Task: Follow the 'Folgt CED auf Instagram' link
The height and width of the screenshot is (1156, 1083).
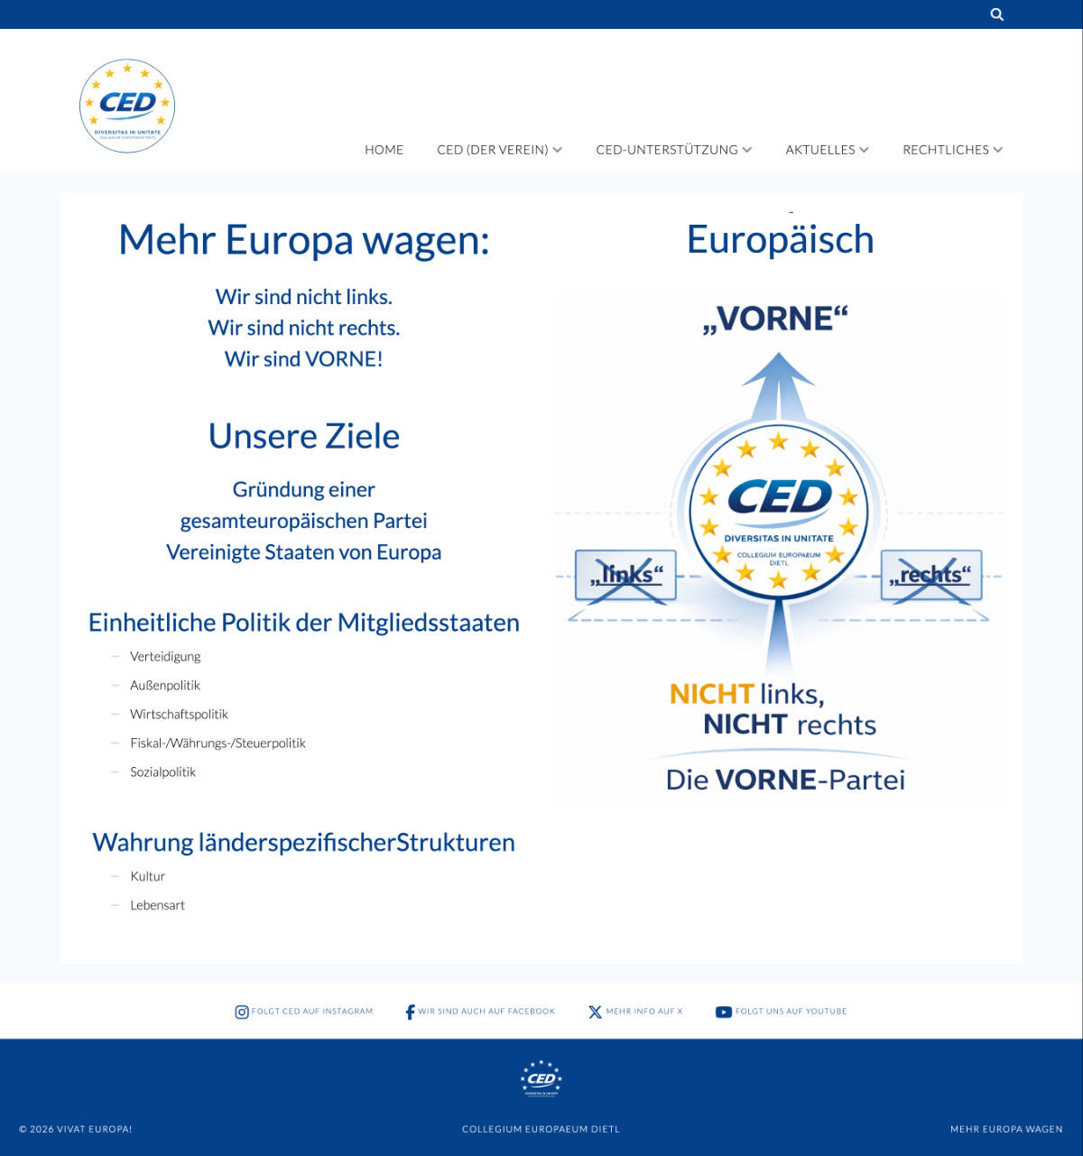Action: [x=312, y=1012]
